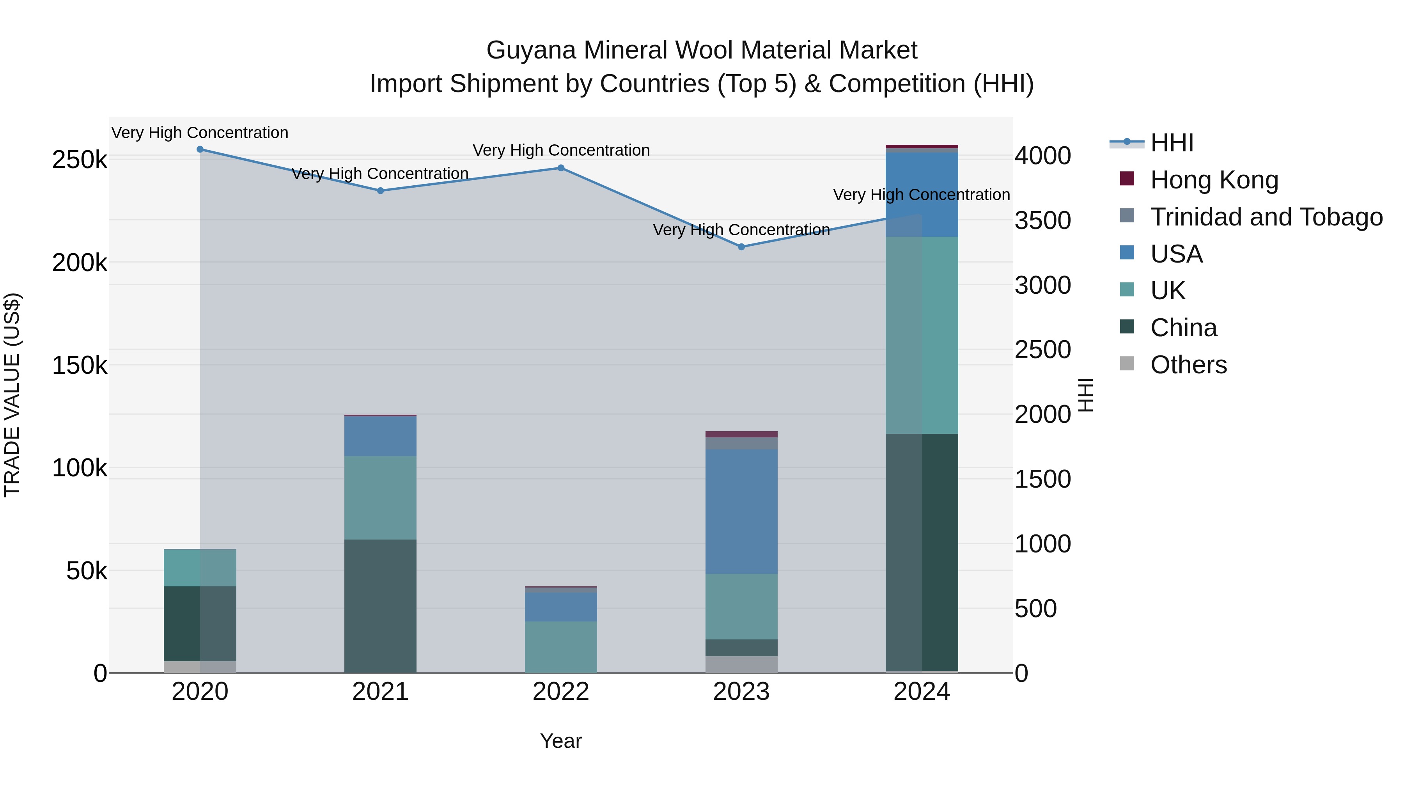The width and height of the screenshot is (1404, 790).
Task: Click the Others gray color swatch
Action: click(1127, 364)
